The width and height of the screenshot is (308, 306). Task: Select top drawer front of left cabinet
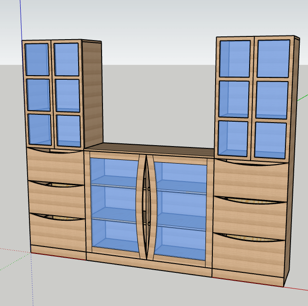coord(56,167)
